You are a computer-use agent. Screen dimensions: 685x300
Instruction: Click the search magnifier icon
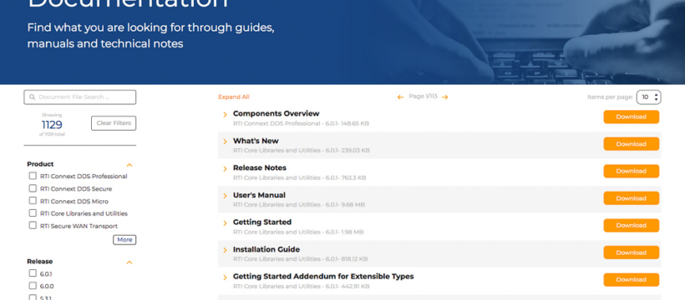click(x=32, y=97)
